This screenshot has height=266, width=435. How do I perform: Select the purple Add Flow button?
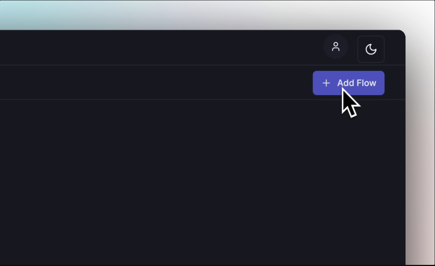[x=348, y=83]
